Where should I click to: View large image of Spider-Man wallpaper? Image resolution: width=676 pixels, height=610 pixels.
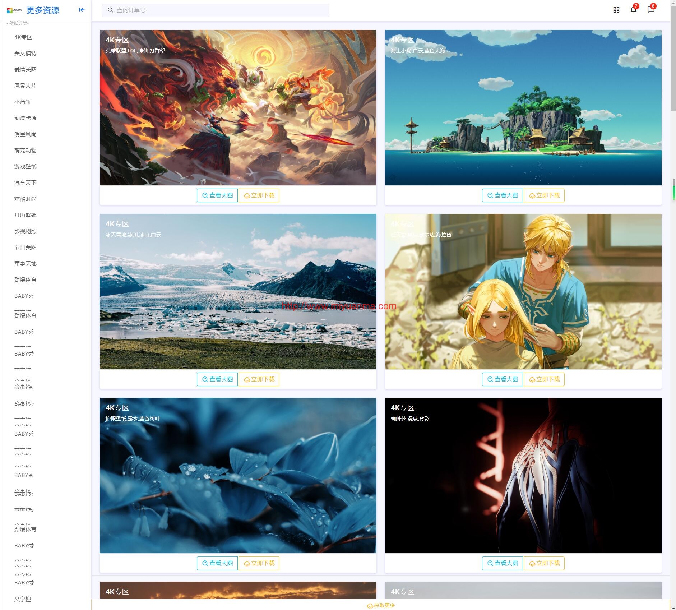(503, 563)
